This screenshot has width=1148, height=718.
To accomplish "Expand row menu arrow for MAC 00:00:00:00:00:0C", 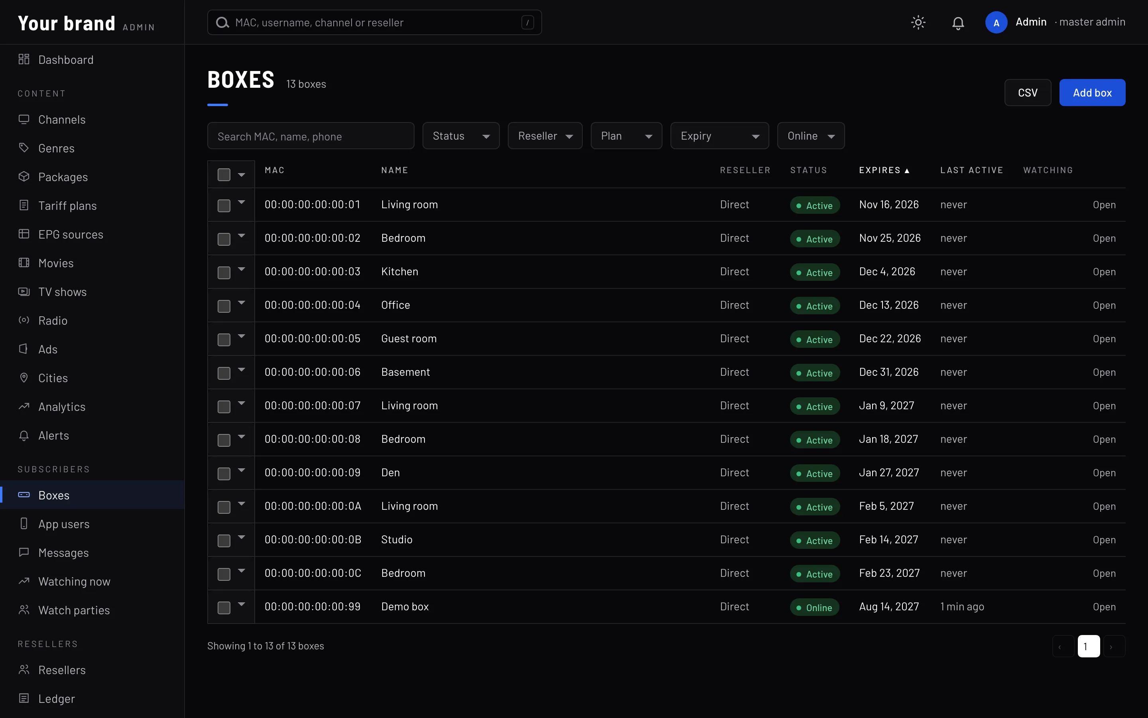I will click(242, 571).
